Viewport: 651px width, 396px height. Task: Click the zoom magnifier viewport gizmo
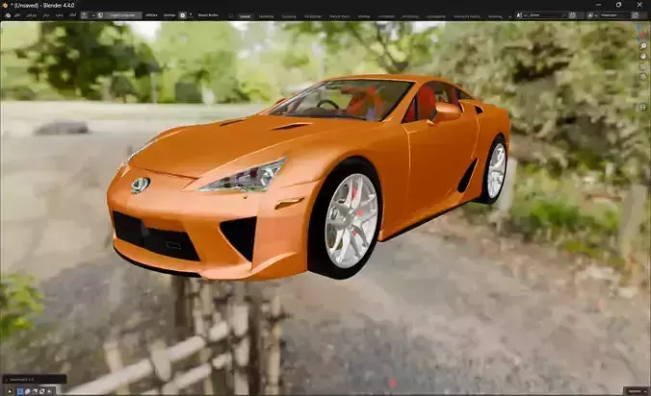coord(643,45)
